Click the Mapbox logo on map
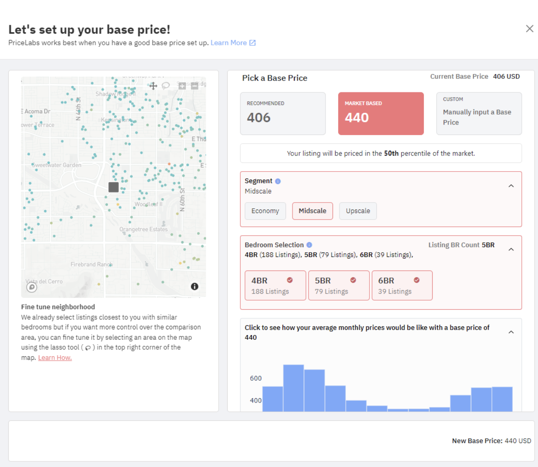 click(x=32, y=287)
